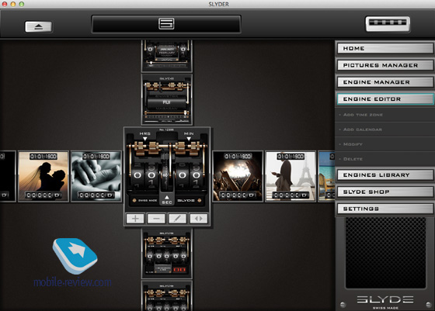Click the plus button under the central engine
This screenshot has height=311, width=435.
pyautogui.click(x=135, y=219)
